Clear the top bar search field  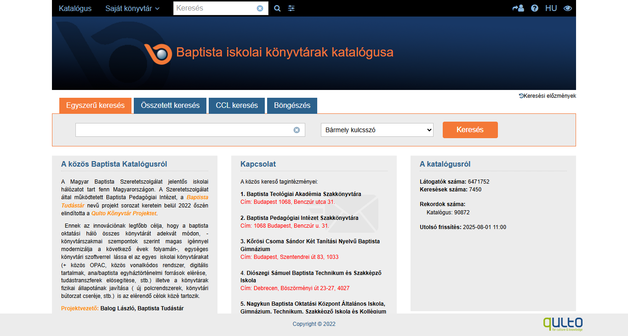coord(260,8)
